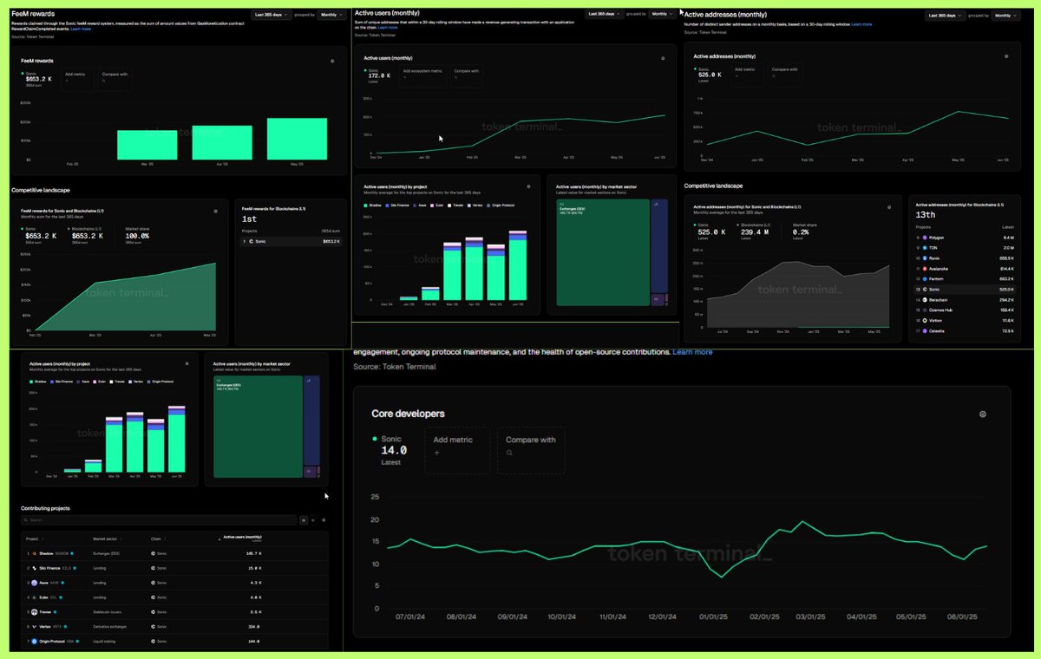Click Avalanche icon in Blockchains ranking list

pos(926,268)
